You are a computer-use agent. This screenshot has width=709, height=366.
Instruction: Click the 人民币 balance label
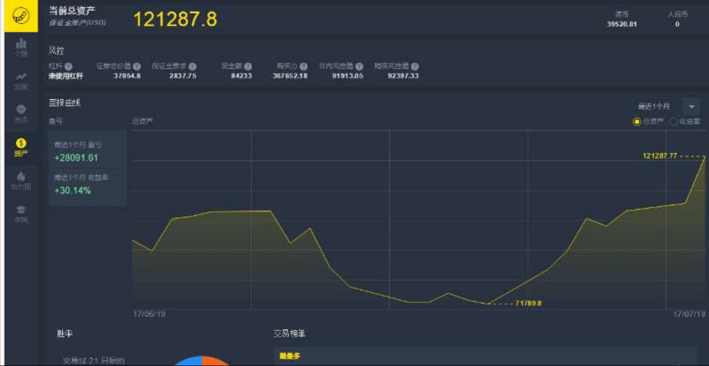[678, 14]
